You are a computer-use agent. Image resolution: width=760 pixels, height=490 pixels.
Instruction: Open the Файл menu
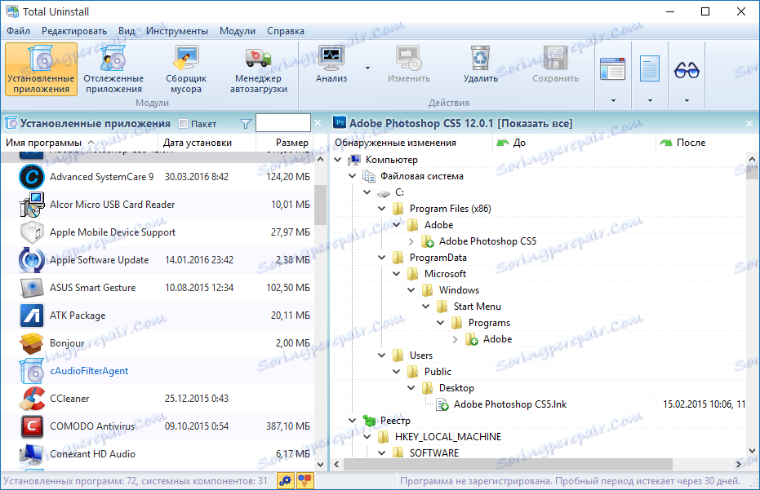click(19, 31)
